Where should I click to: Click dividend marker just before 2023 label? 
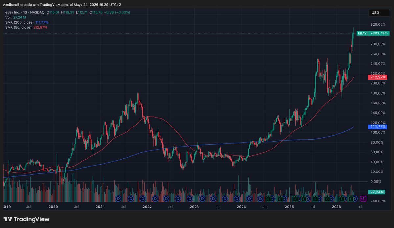point(190,199)
